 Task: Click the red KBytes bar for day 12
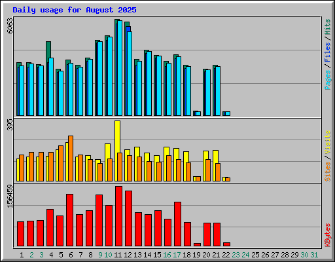pyautogui.click(x=128, y=219)
